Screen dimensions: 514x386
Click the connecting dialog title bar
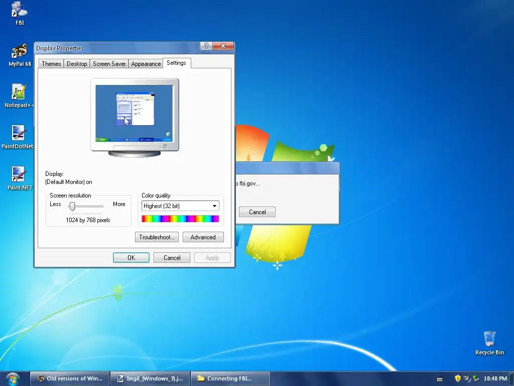click(288, 168)
